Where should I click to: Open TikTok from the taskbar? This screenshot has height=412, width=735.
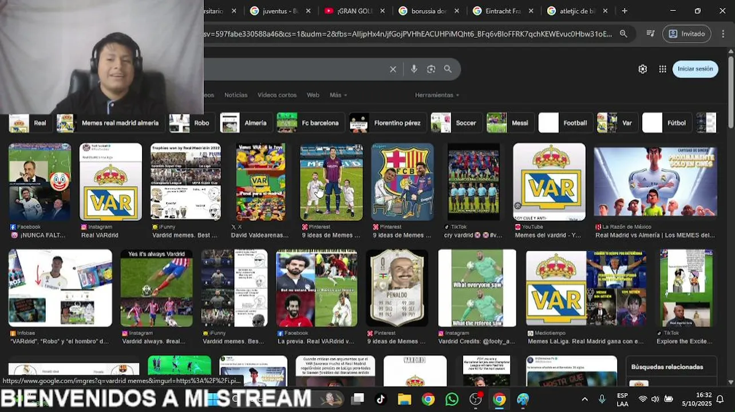tap(381, 399)
